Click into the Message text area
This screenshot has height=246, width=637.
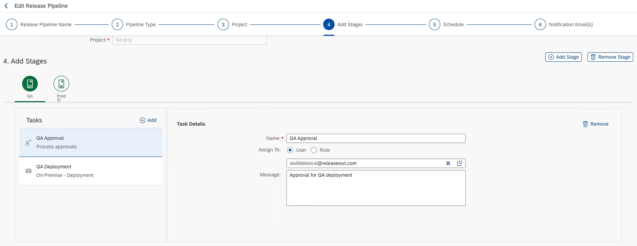376,188
